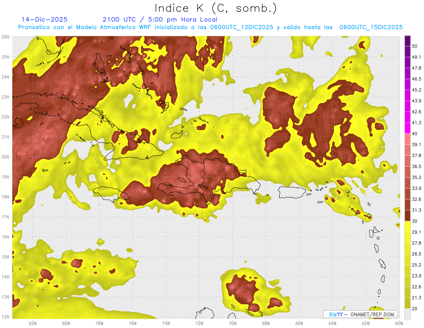The height and width of the screenshot is (328, 424).
Task: Click the color bar label "35.2"
Action: pyautogui.click(x=416, y=177)
